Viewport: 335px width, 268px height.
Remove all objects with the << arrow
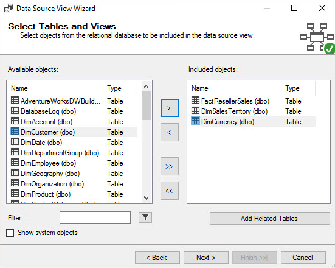point(170,191)
